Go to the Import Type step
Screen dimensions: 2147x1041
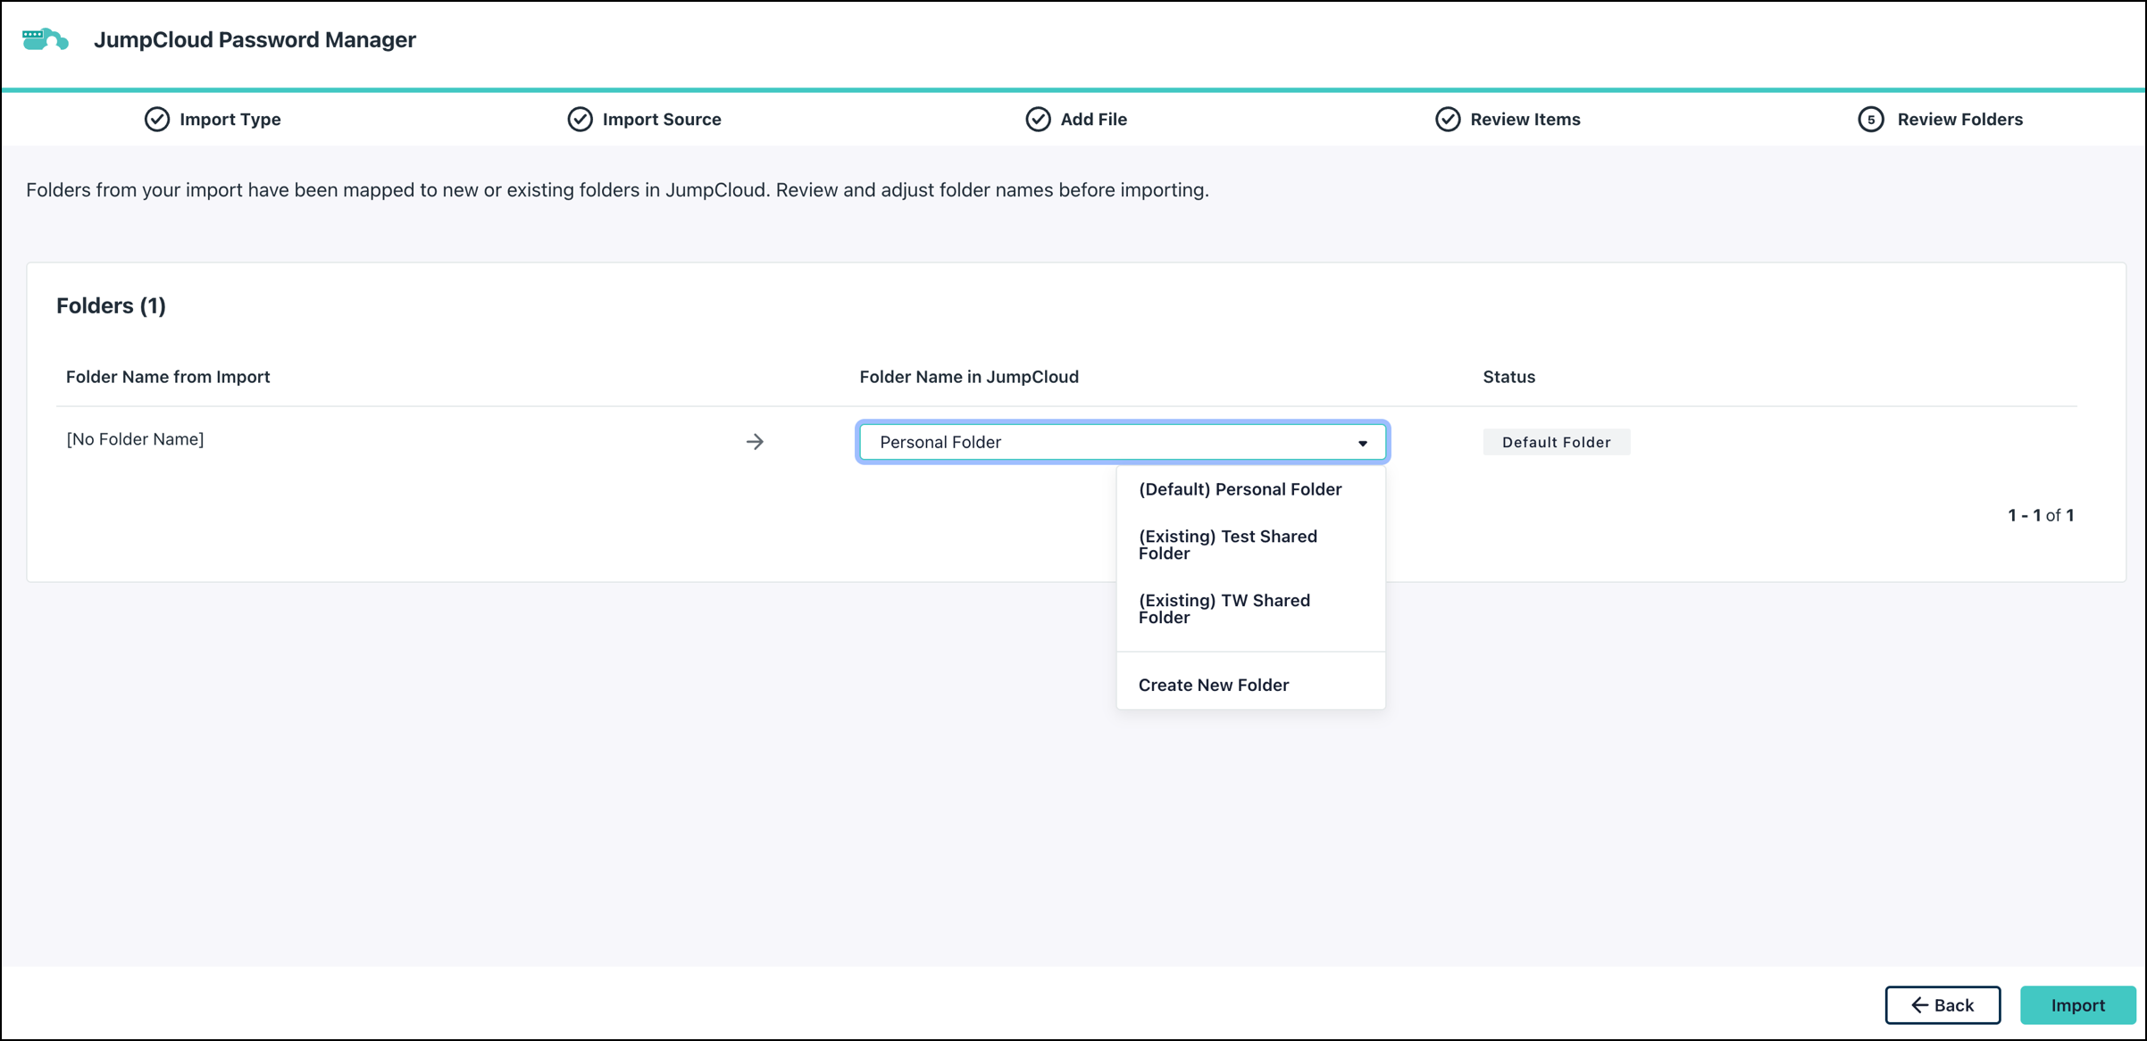[213, 119]
